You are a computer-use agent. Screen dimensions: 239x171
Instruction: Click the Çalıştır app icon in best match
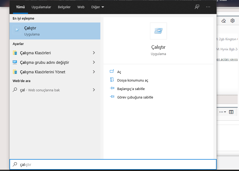pyautogui.click(x=17, y=30)
